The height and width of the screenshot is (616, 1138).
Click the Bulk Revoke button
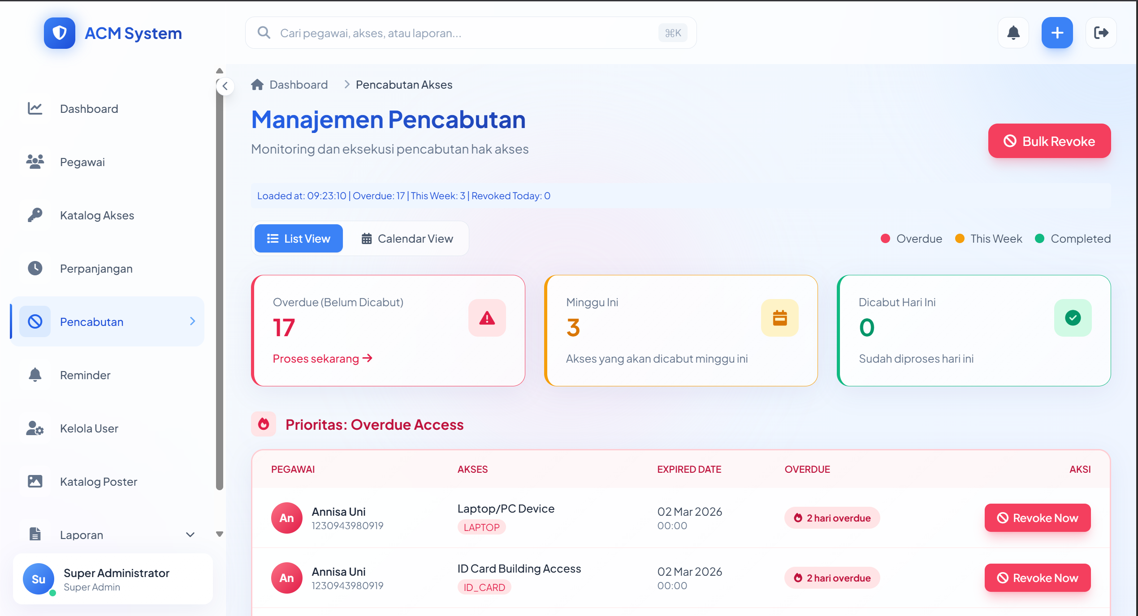(1049, 141)
